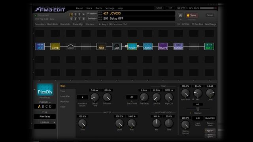Open the Block menu
Screen dimensions: 253x142
tap(89, 8)
